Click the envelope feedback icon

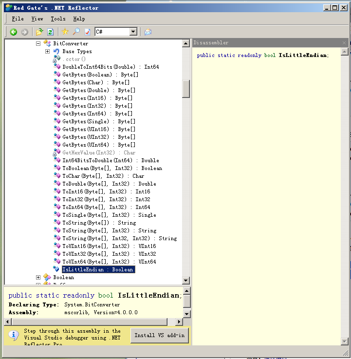pyautogui.click(x=148, y=32)
